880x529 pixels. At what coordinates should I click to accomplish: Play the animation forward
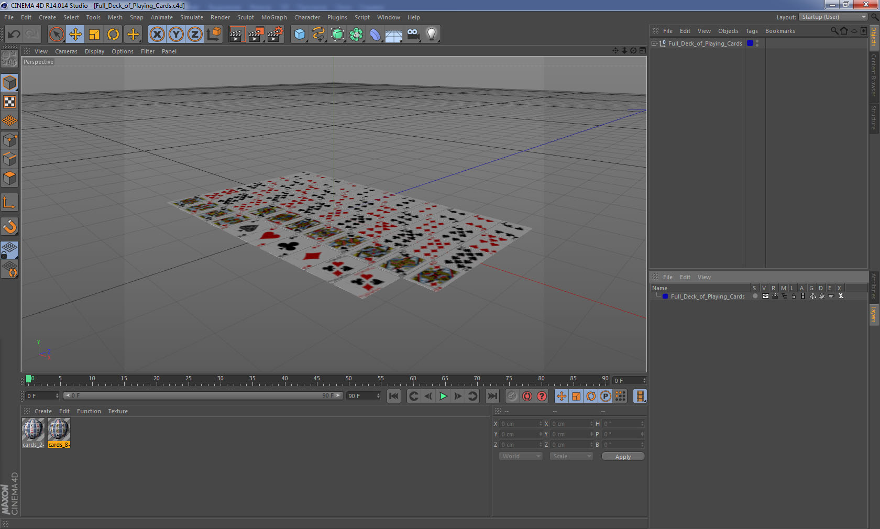click(x=443, y=396)
